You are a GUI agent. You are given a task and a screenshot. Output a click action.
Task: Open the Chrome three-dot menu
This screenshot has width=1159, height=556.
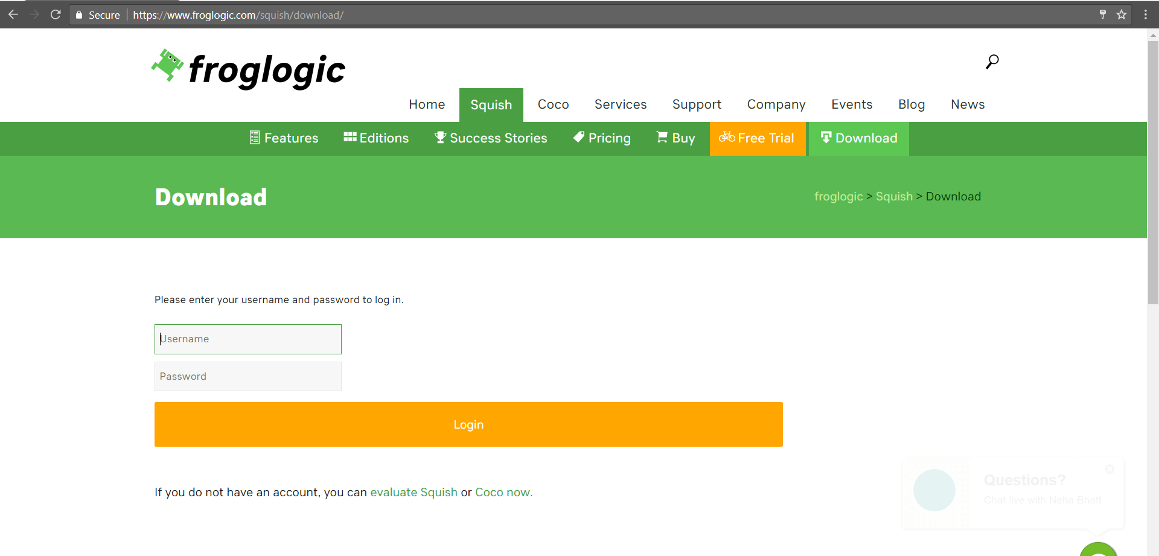pos(1145,14)
